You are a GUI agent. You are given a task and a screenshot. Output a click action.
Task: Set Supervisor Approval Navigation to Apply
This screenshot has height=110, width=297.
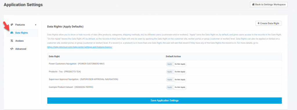[170, 80]
